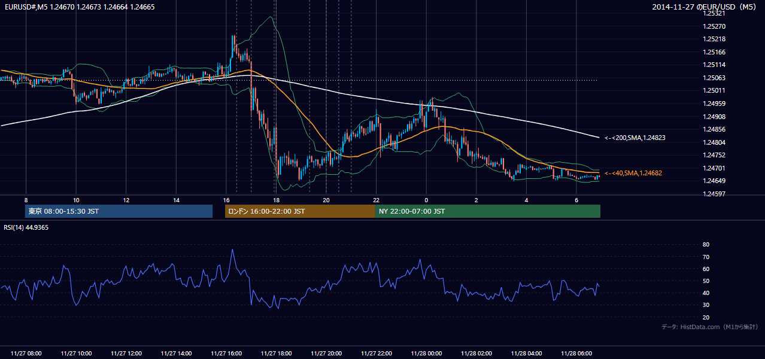765x359 pixels.
Task: Select the ロンドン 16:00-22:00 JST session bar
Action: tap(300, 211)
